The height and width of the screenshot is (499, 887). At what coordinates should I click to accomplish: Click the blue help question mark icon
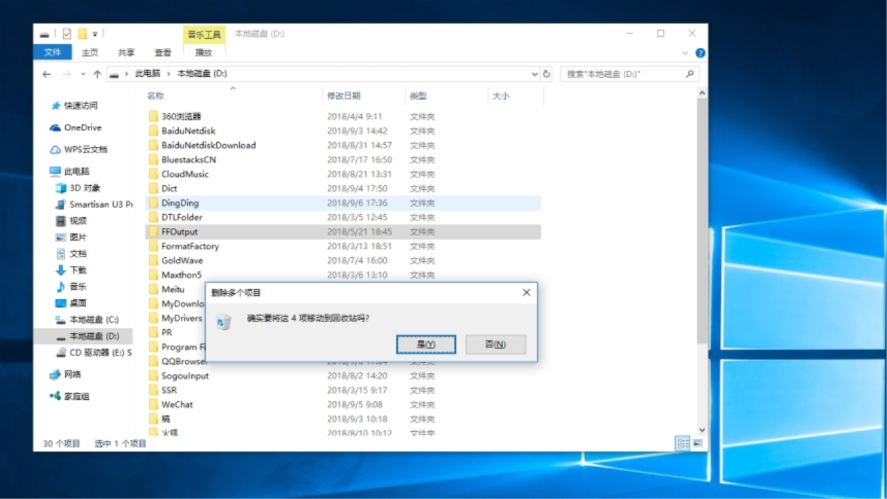coord(700,53)
